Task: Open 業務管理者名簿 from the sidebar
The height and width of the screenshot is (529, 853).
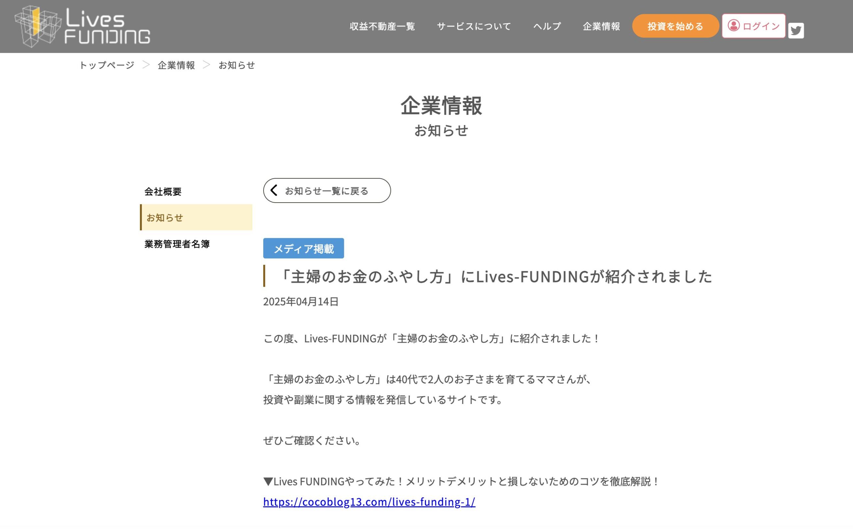Action: [177, 244]
